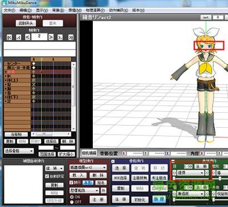Open the 表情(M) menu
The width and height of the screenshot is (228, 207).
pyautogui.click(x=75, y=11)
